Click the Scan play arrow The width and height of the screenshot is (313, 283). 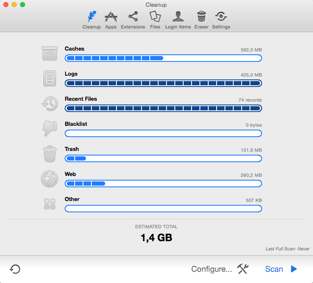click(294, 269)
